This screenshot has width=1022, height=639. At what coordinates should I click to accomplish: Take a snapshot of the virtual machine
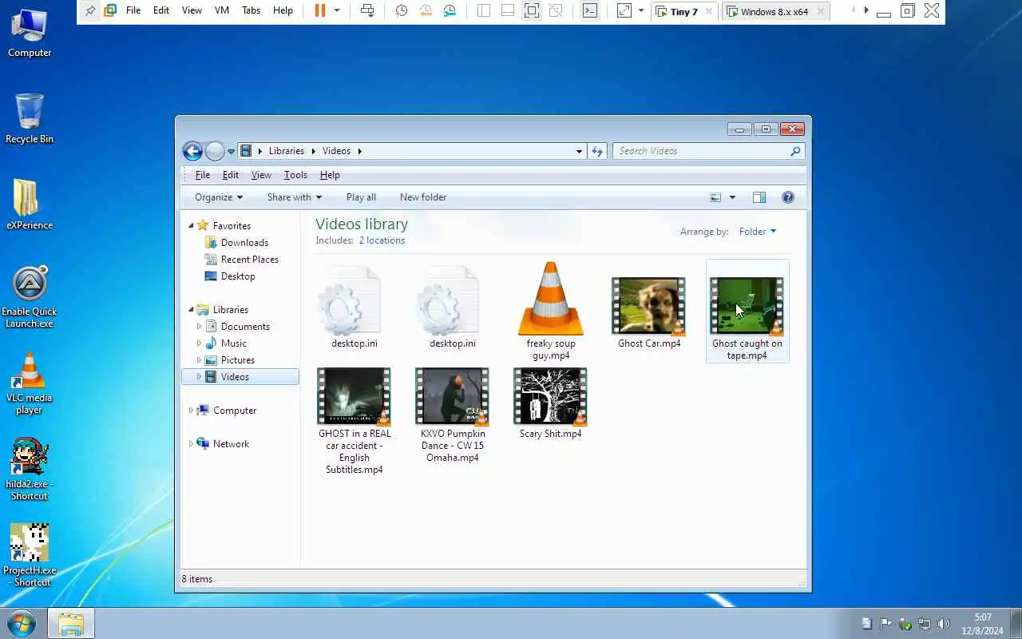click(x=402, y=10)
